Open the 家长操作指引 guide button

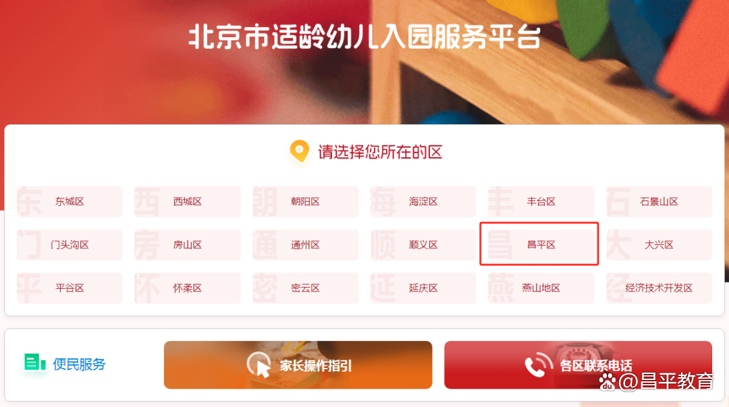tap(298, 364)
